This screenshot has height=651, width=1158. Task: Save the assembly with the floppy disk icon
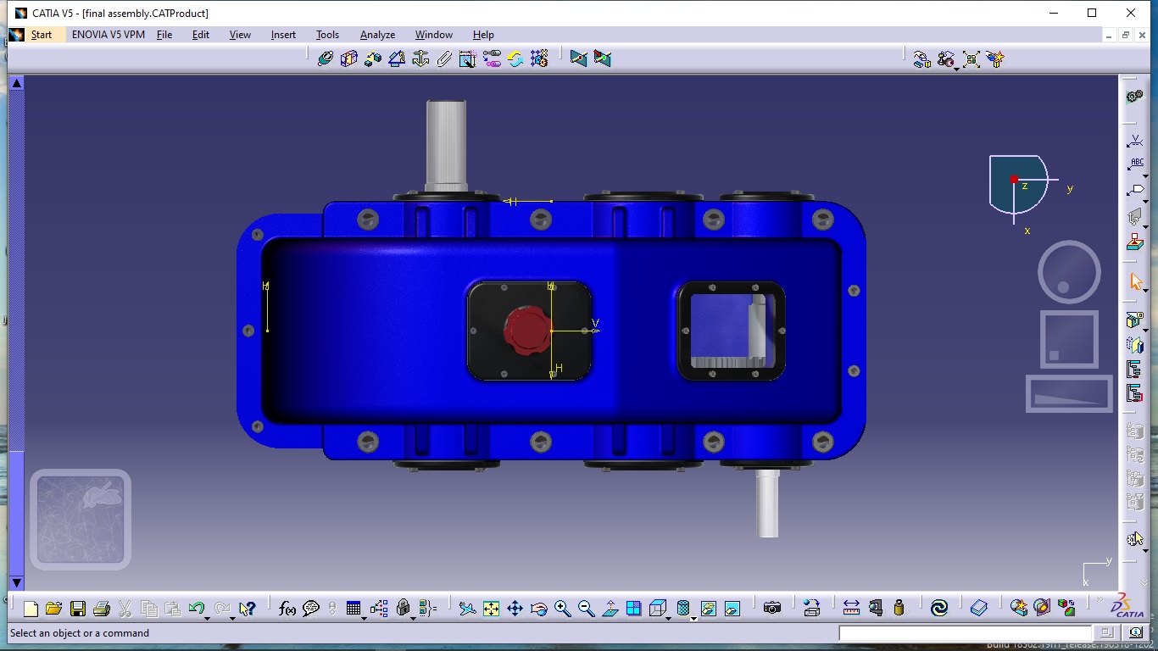(x=77, y=609)
